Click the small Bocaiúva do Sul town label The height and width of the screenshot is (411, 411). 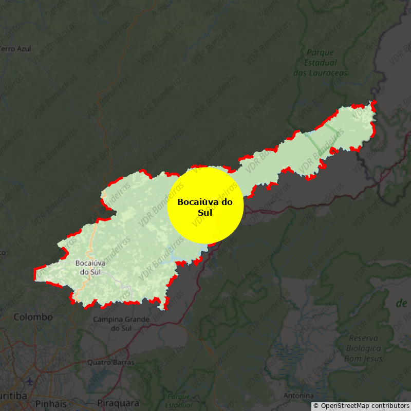(x=90, y=267)
